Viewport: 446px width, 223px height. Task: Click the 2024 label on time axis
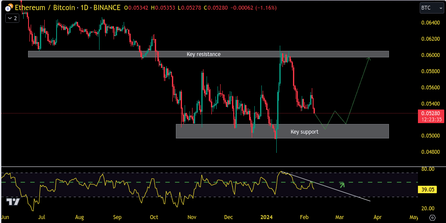[x=267, y=217]
